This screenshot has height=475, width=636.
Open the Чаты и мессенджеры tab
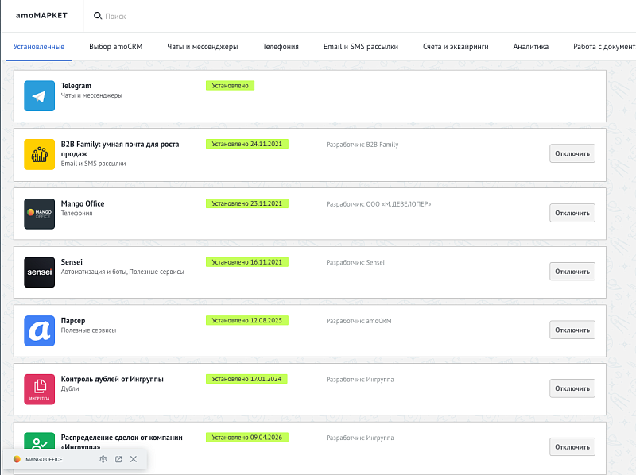pyautogui.click(x=203, y=47)
